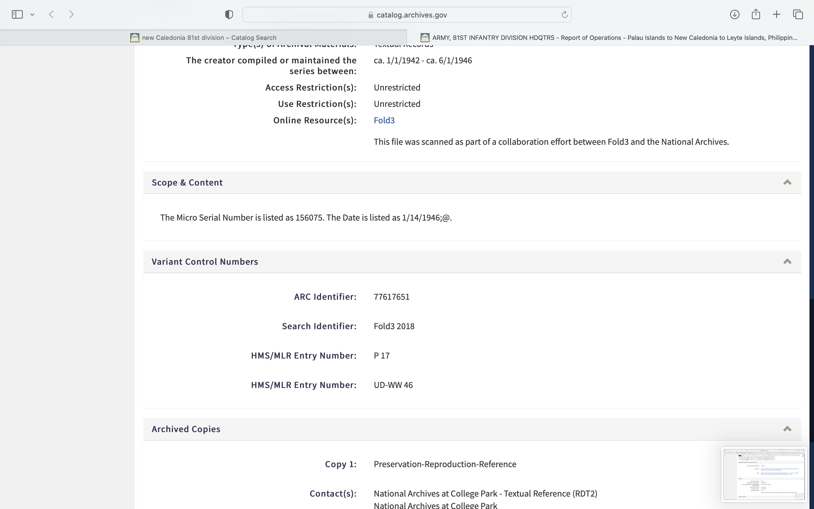814x509 pixels.
Task: Switch to the 81st Infantry Division report tab
Action: coord(609,38)
